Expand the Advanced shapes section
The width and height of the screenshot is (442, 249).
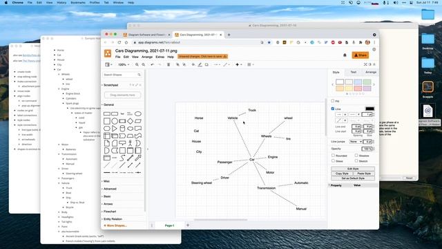point(110,189)
